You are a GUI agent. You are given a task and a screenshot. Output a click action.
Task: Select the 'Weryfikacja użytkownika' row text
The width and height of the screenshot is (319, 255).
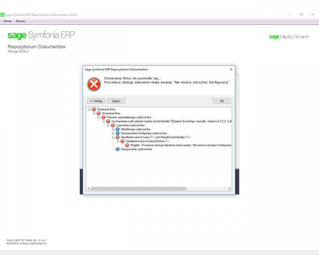[x=135, y=129]
